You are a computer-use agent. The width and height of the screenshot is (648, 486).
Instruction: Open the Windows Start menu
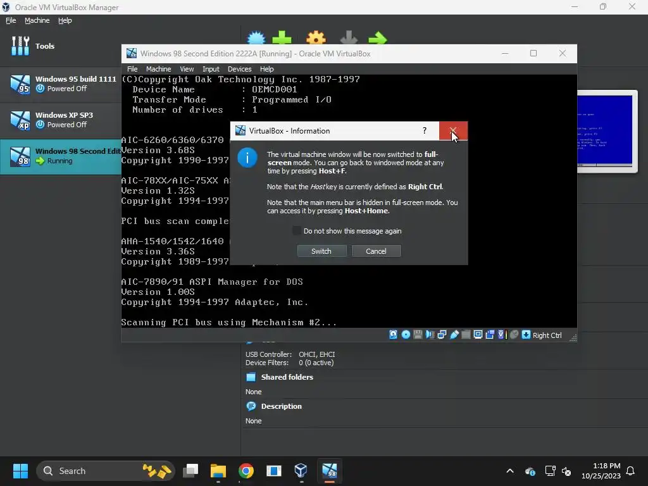tap(20, 471)
